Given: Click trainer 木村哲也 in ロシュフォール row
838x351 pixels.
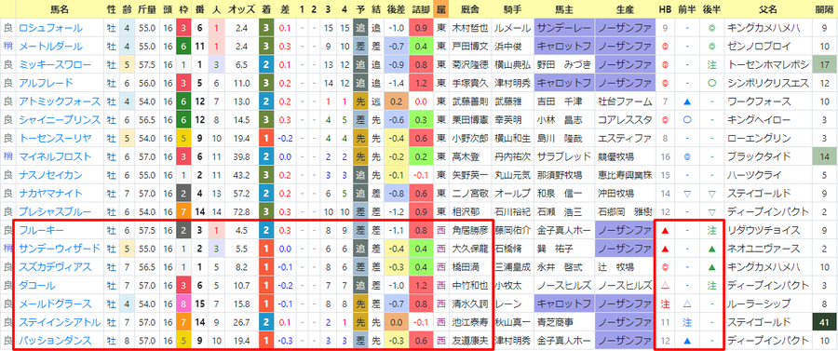Looking at the screenshot, I should tap(470, 28).
